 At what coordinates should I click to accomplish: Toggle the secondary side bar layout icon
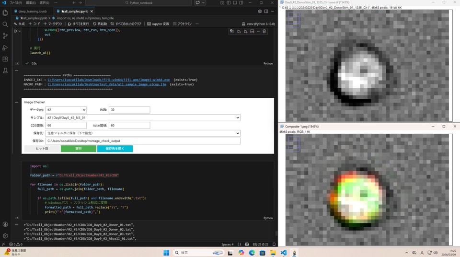coord(241,3)
